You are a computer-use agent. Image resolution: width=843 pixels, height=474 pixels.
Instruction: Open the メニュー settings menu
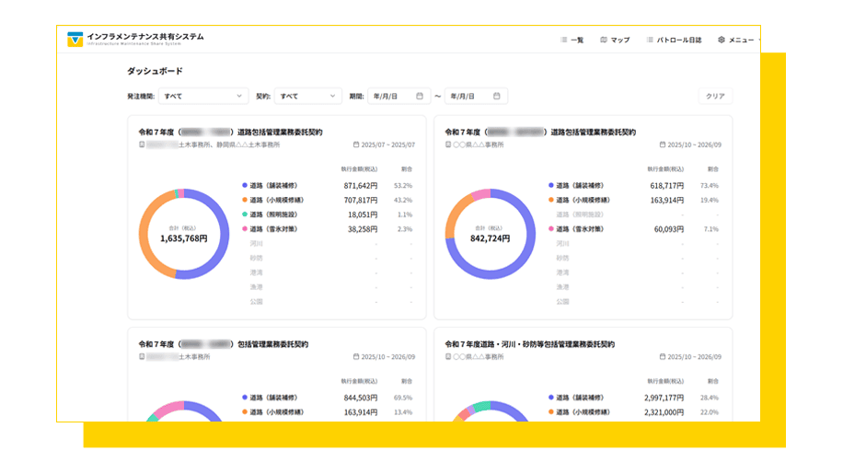click(x=736, y=40)
